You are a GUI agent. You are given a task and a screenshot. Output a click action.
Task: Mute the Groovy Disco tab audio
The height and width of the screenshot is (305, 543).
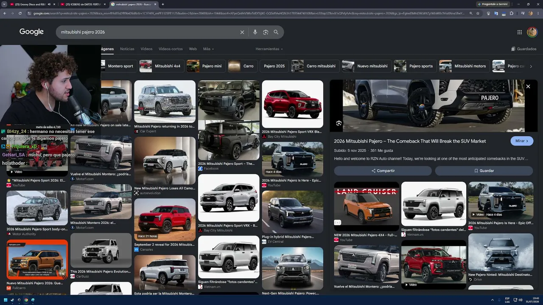tap(49, 4)
